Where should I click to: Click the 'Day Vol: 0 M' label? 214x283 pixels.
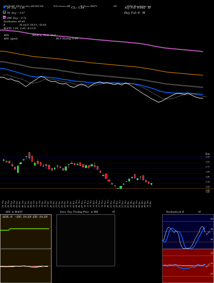[x=134, y=13]
